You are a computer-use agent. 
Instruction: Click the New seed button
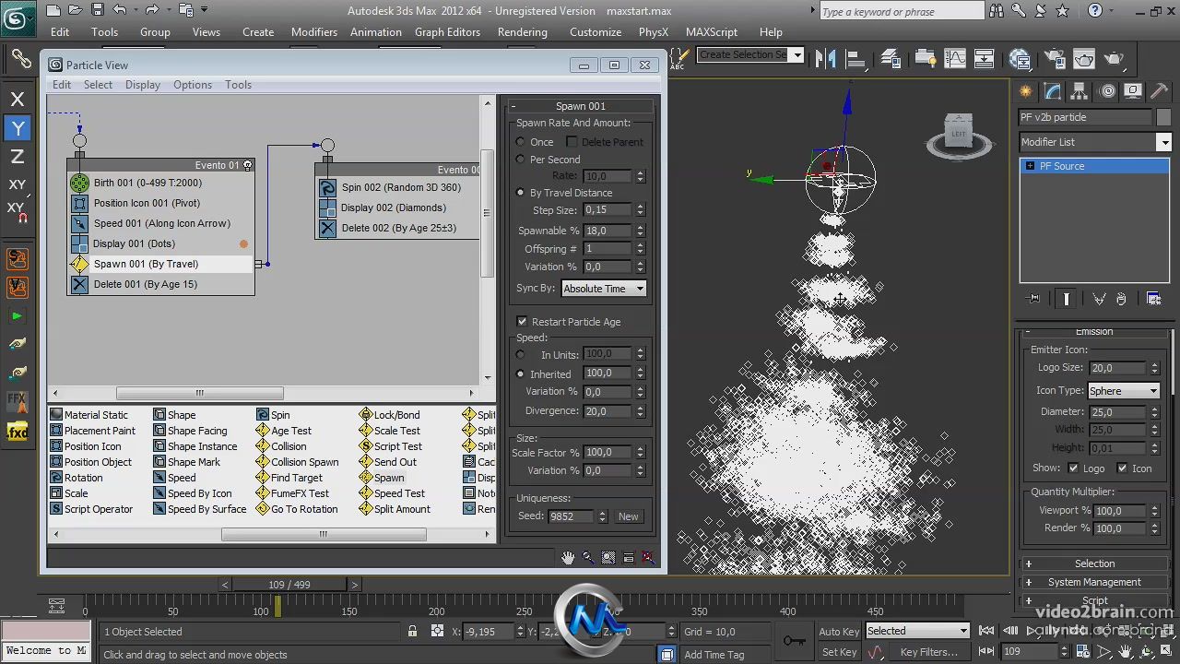point(628,516)
